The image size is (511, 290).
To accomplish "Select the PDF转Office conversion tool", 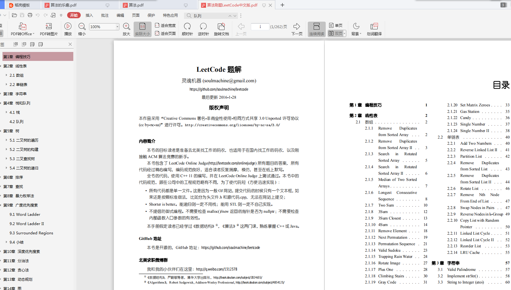I will coord(23,29).
